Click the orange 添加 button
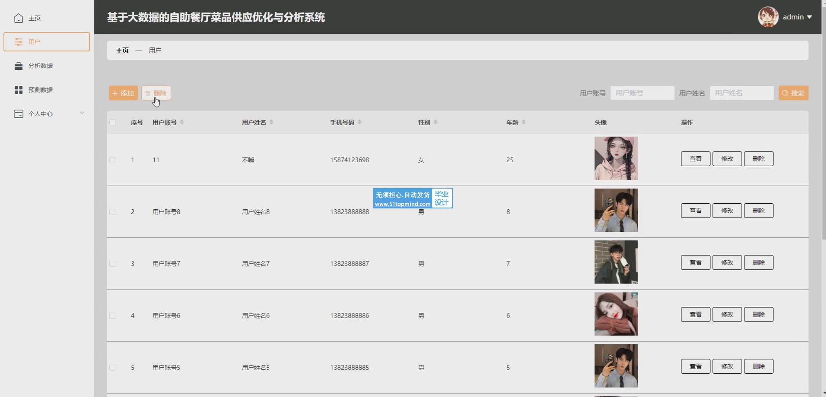 123,93
